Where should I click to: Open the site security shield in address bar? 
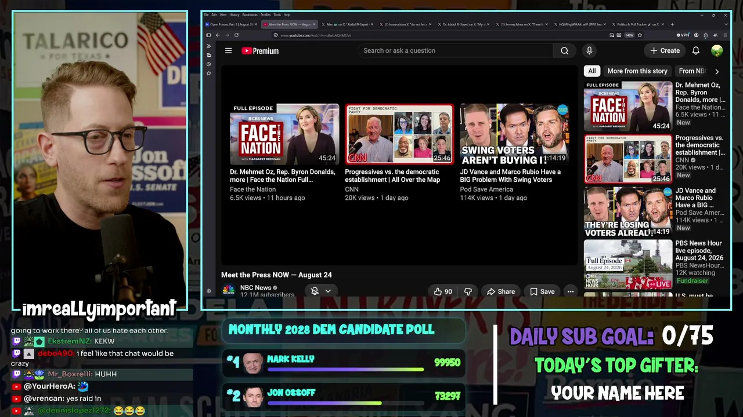tap(276, 35)
